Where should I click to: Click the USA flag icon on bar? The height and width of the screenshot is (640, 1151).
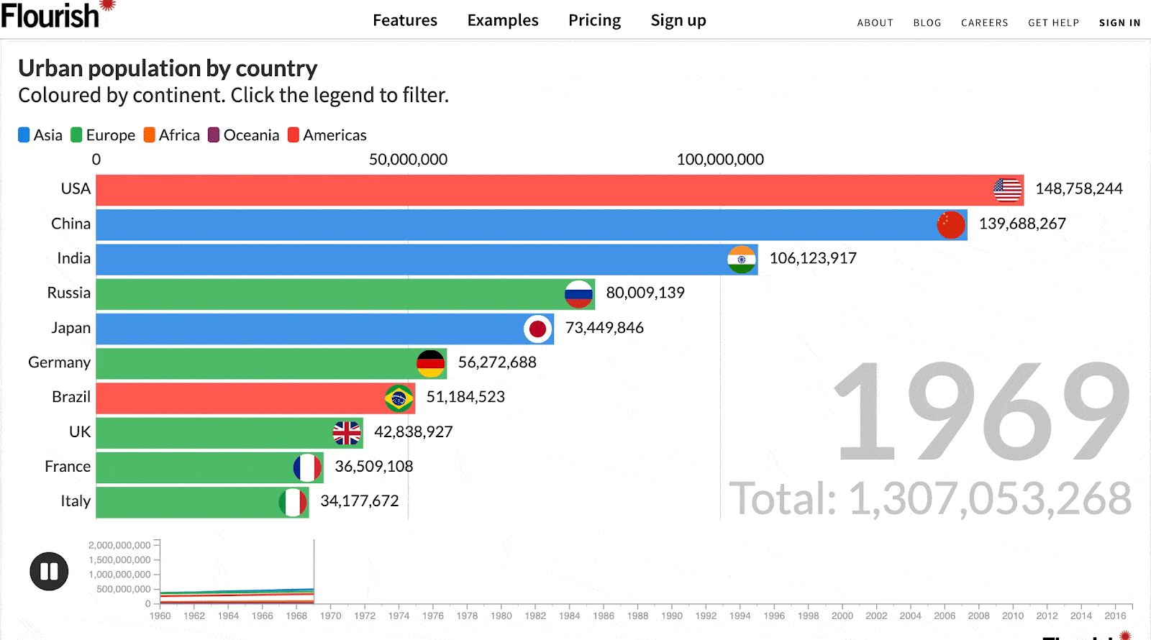1007,190
